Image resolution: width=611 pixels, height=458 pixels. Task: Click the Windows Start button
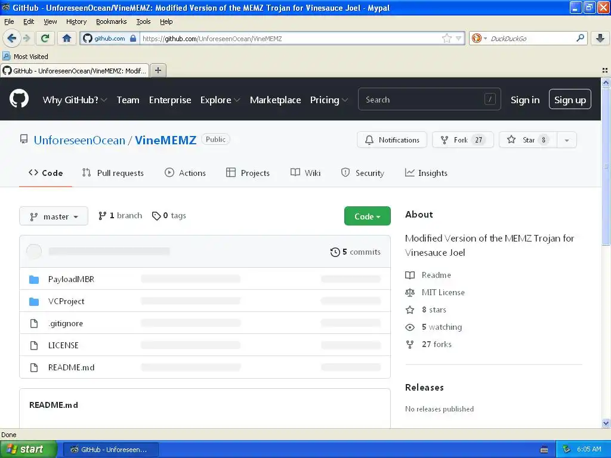(x=29, y=449)
